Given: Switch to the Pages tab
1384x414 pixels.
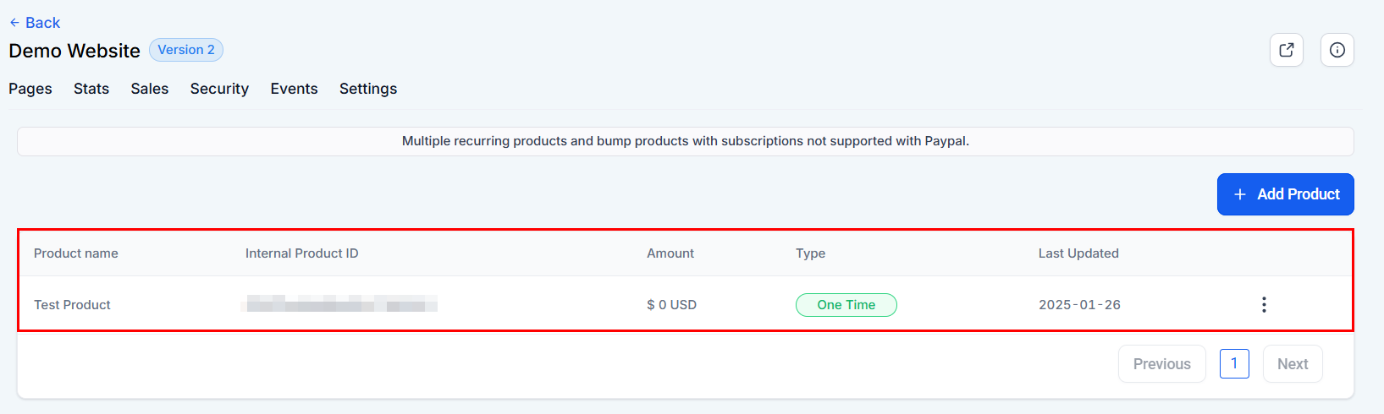Looking at the screenshot, I should 30,89.
